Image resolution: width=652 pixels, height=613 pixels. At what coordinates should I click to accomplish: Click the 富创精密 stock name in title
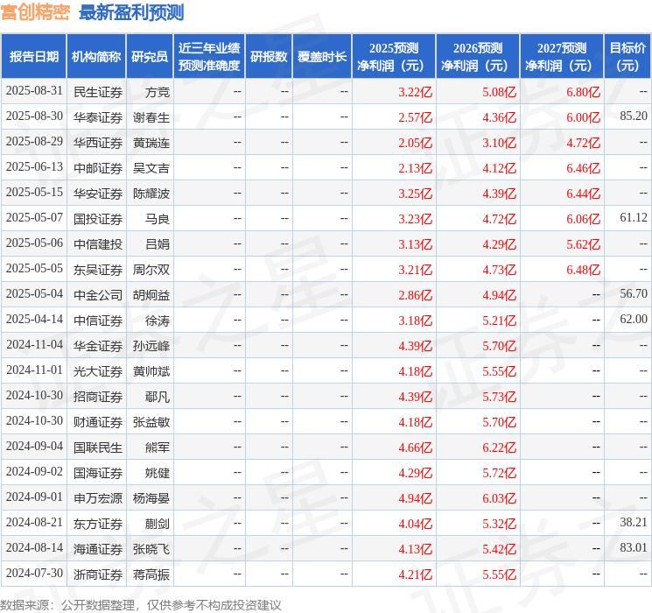[35, 12]
